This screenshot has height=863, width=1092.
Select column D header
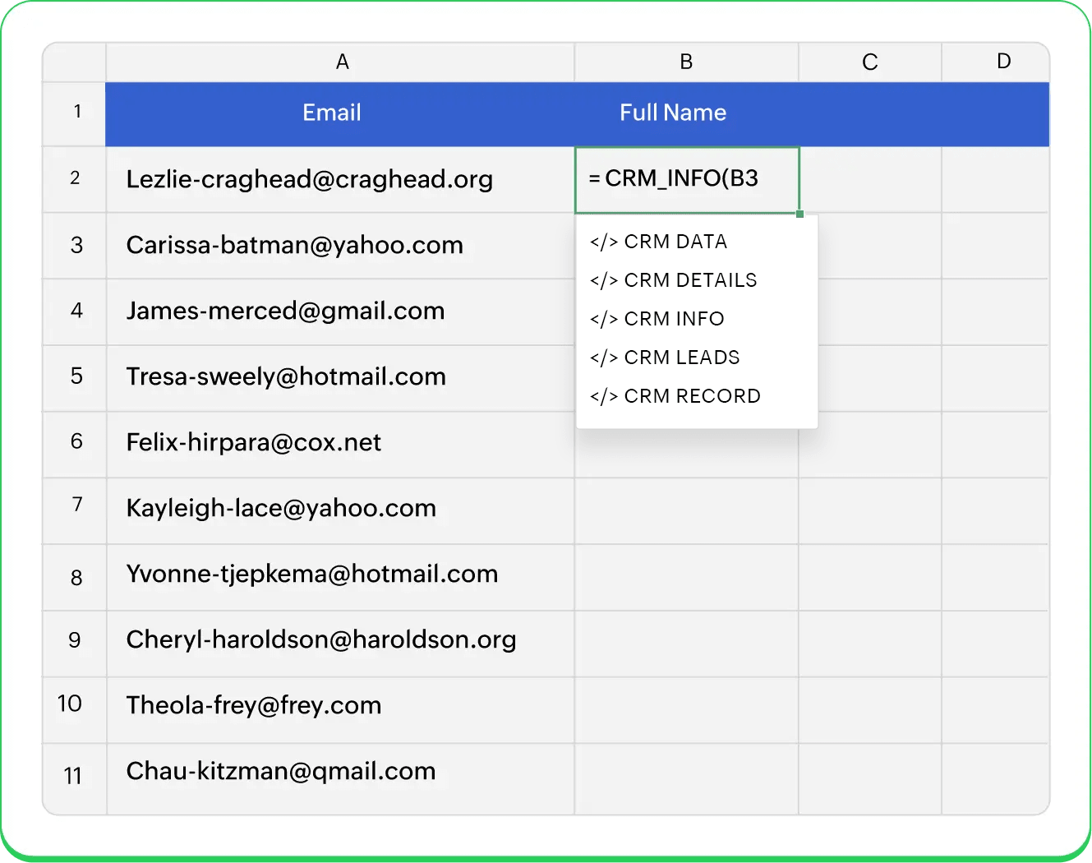point(1003,62)
